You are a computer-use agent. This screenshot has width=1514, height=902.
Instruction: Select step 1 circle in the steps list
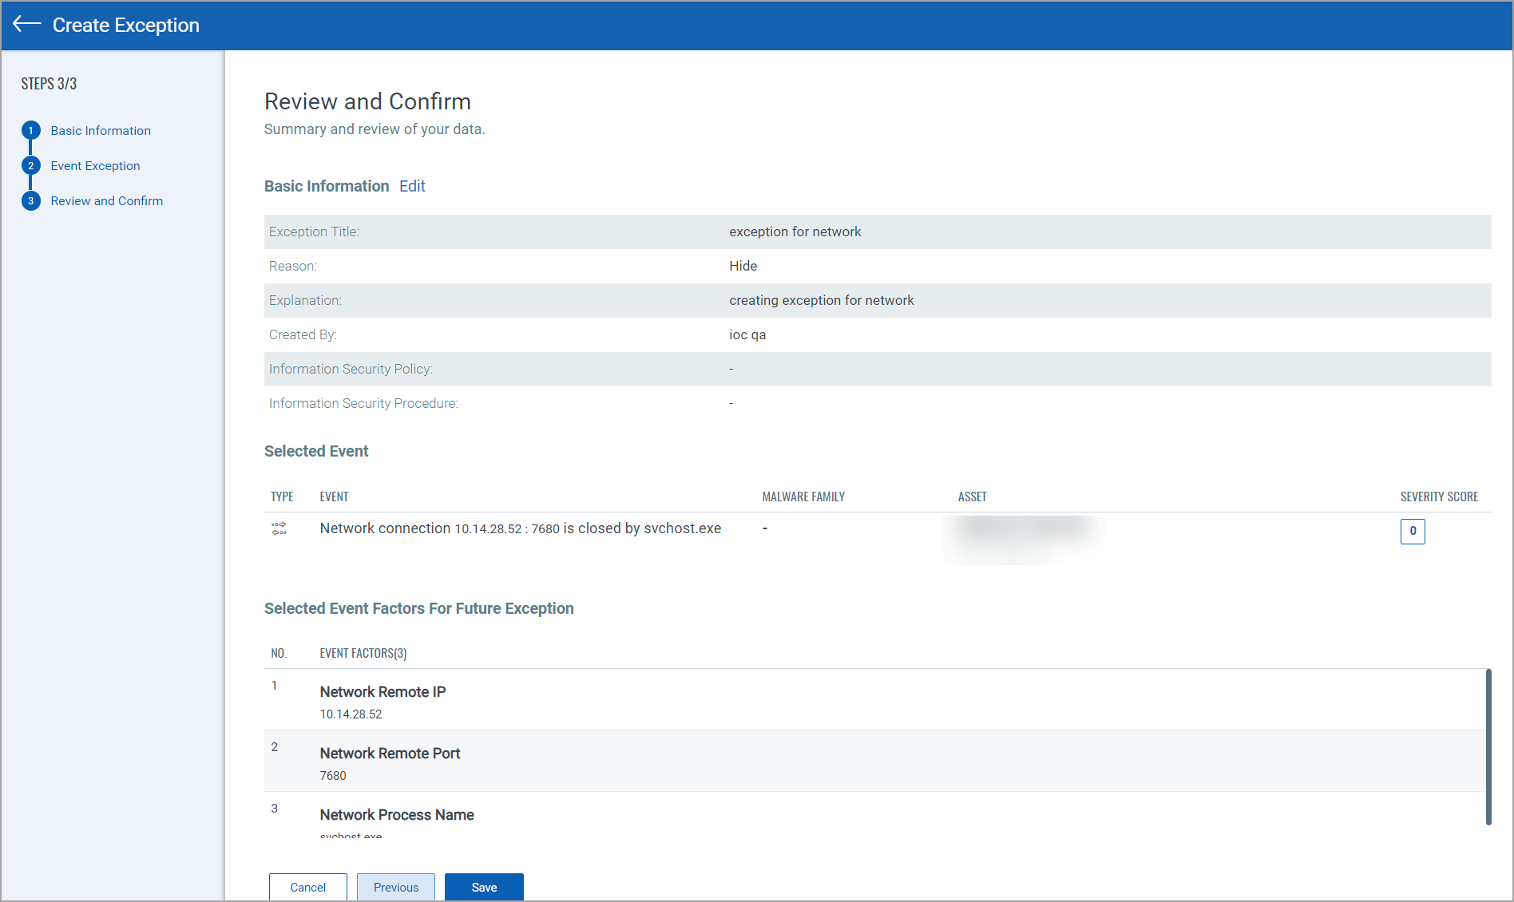tap(31, 130)
